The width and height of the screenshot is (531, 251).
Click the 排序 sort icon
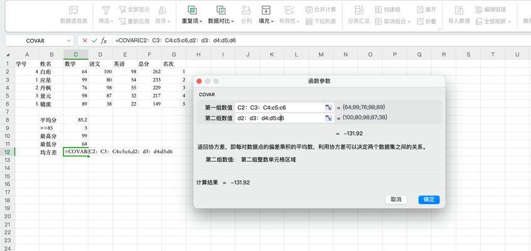(x=163, y=10)
